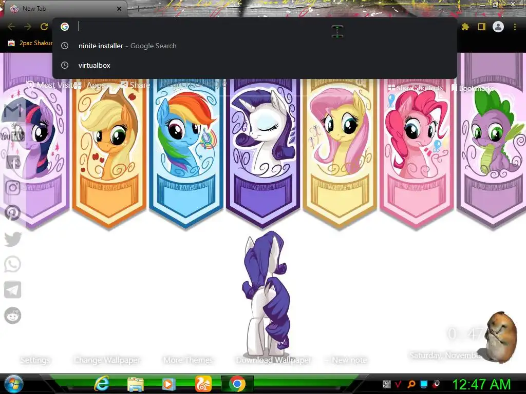Launch Internet Explorer from the taskbar
Screen dimensions: 526x394
tap(101, 384)
